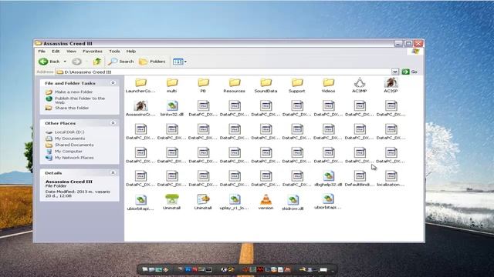Open the Tools menu
494x277 pixels.
click(114, 51)
